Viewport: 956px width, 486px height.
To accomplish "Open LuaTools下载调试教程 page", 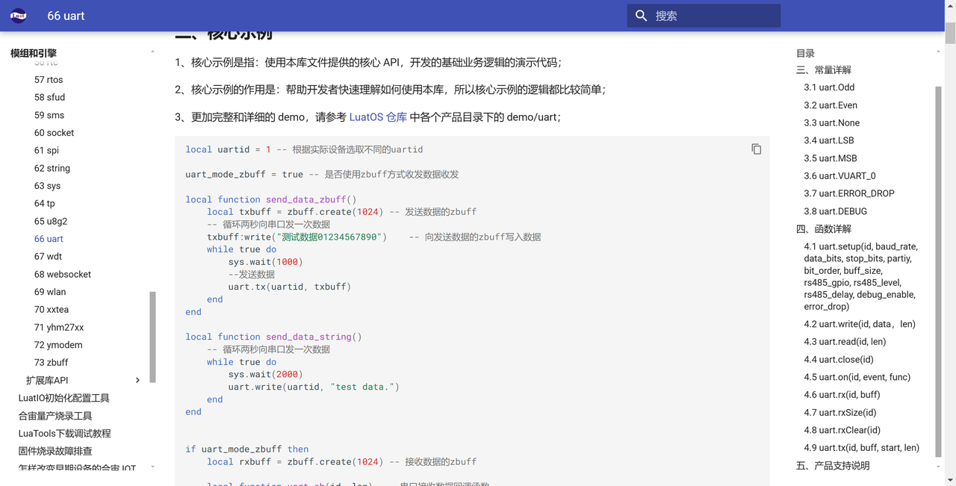I will (x=64, y=434).
